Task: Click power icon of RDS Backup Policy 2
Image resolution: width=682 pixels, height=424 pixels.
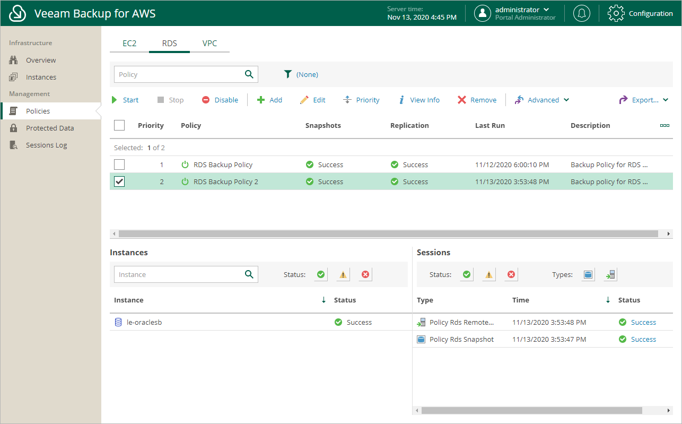Action: point(185,181)
